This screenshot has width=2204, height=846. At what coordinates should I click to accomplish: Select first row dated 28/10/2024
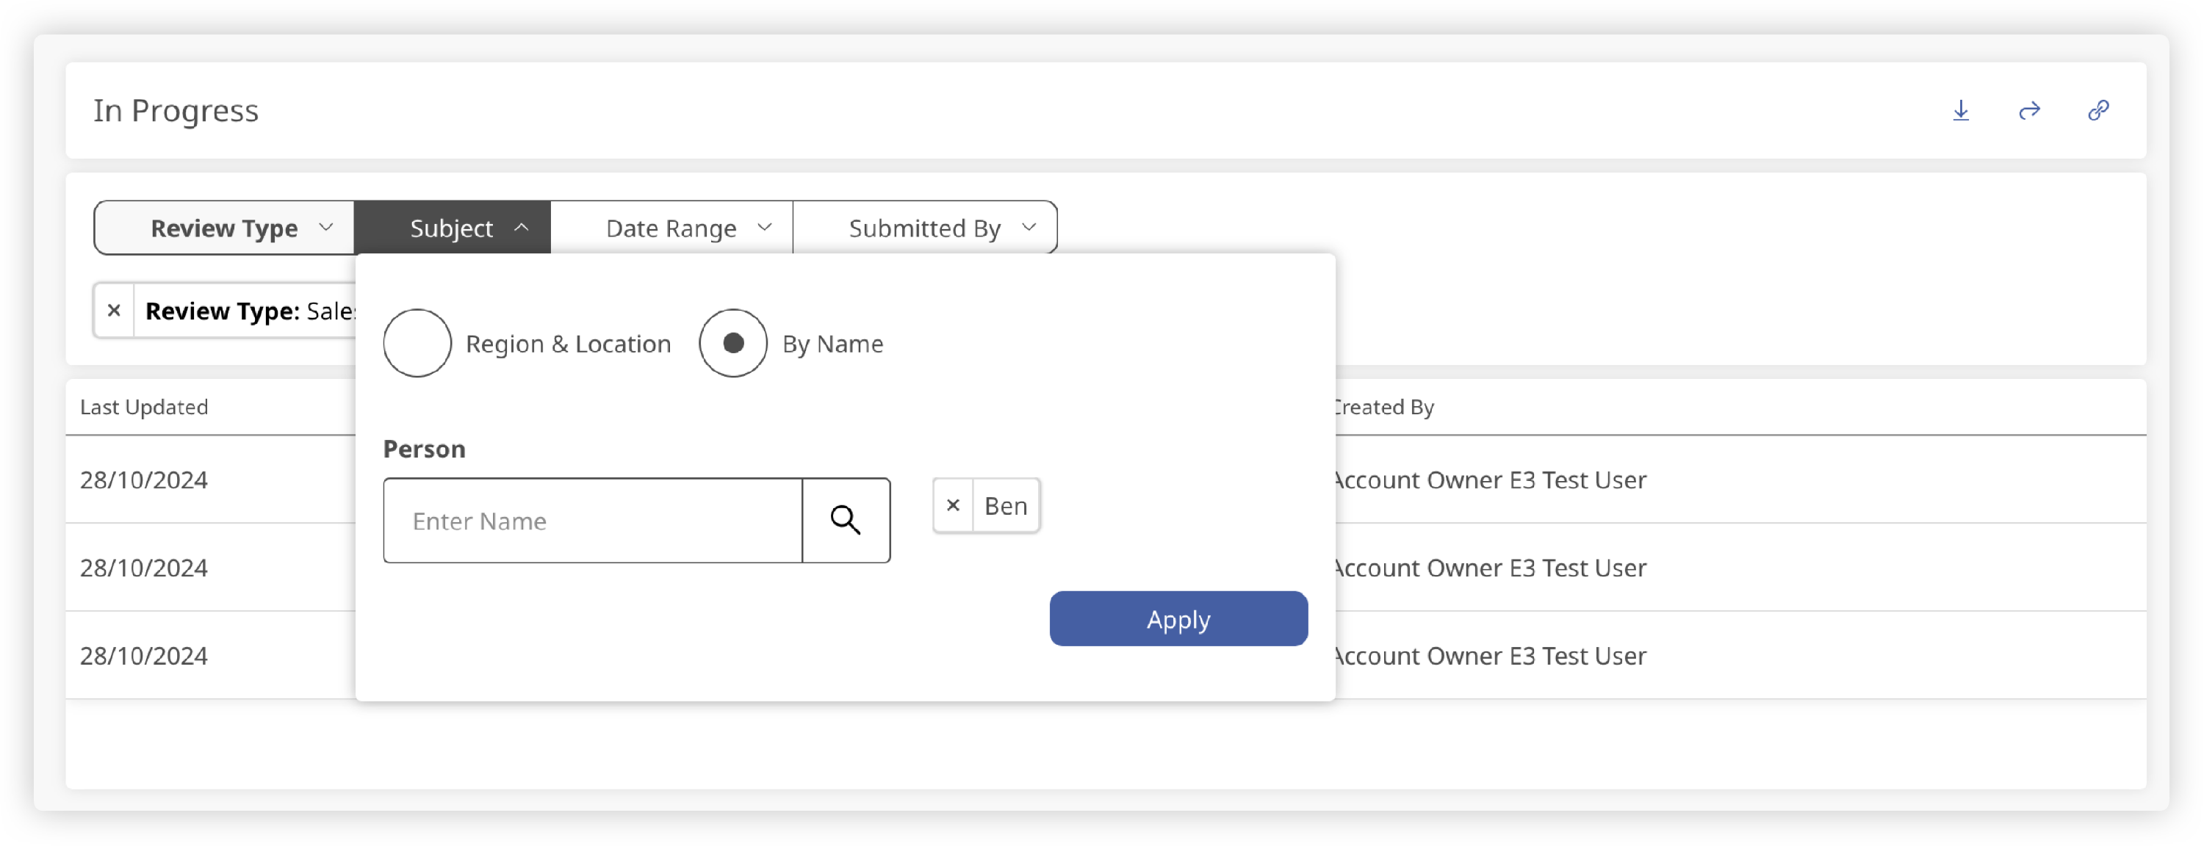144,480
